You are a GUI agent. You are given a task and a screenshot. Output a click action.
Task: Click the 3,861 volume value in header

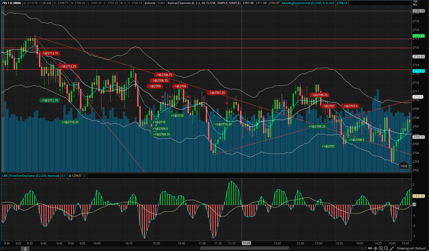161,3
